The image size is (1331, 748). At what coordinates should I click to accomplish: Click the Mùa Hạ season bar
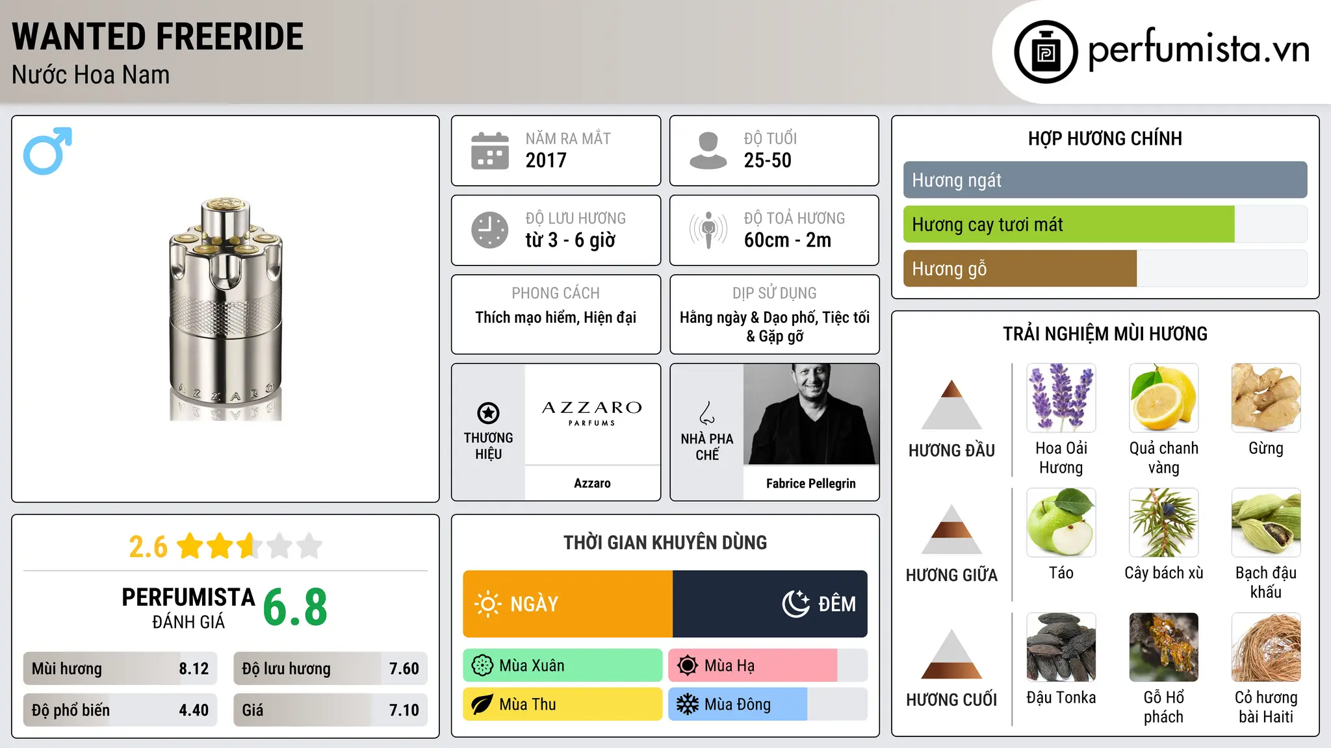click(768, 666)
